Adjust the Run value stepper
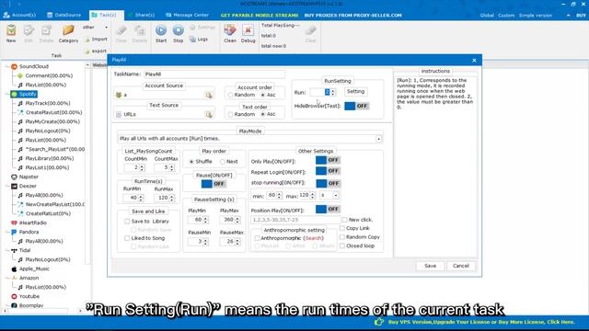 point(333,92)
